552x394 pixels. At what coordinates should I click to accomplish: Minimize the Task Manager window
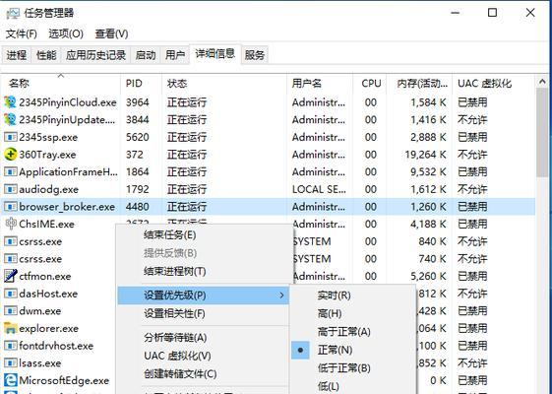click(456, 13)
